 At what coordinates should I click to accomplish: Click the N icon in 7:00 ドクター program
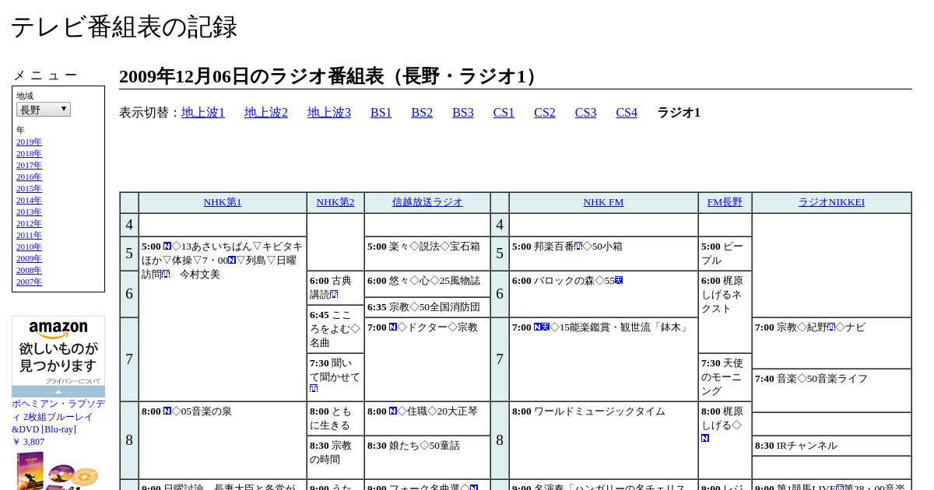393,327
